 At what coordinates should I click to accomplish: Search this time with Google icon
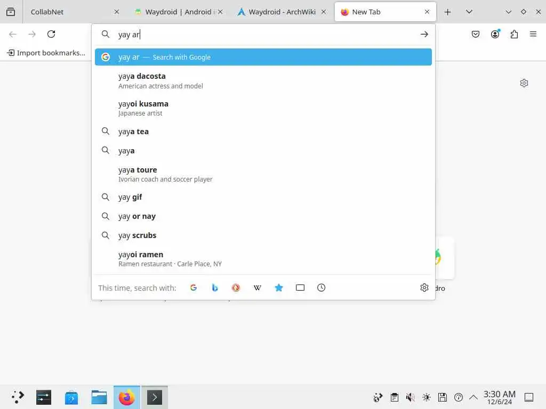click(193, 288)
